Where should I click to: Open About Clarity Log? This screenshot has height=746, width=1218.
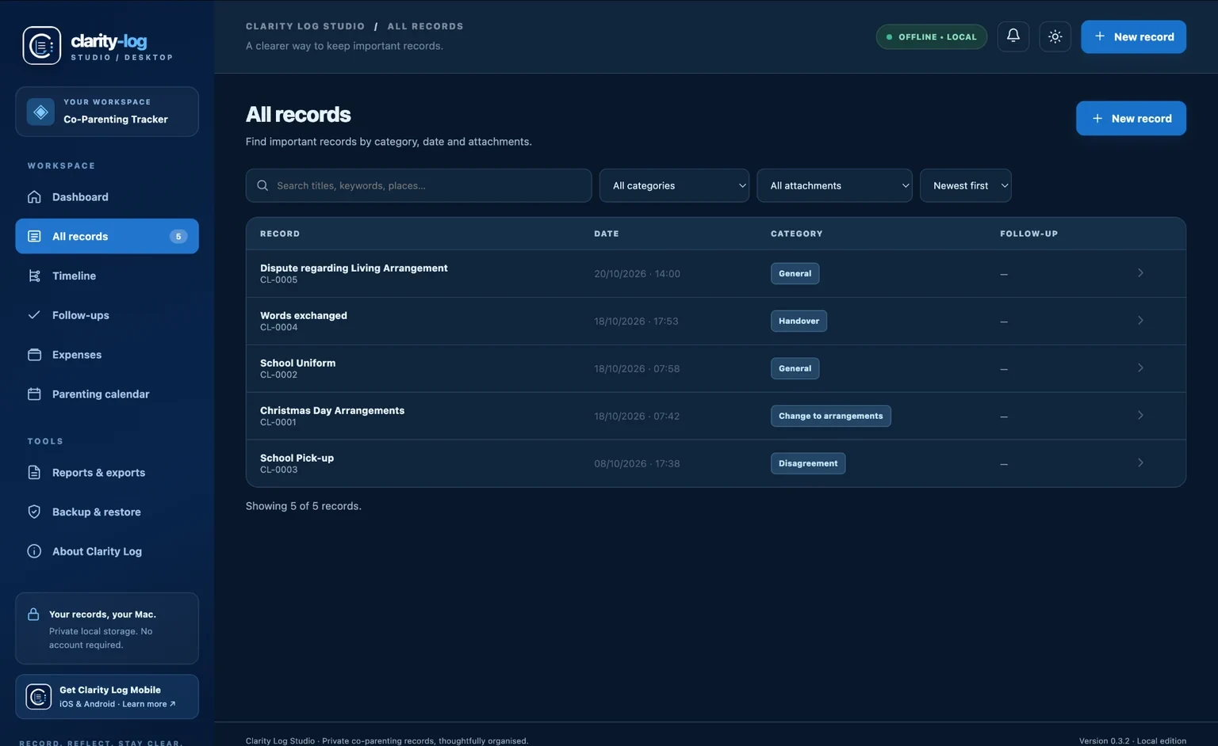click(x=107, y=551)
